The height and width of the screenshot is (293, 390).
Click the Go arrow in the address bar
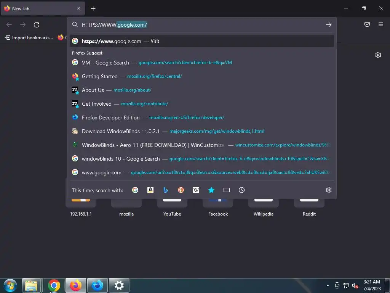coord(329,25)
